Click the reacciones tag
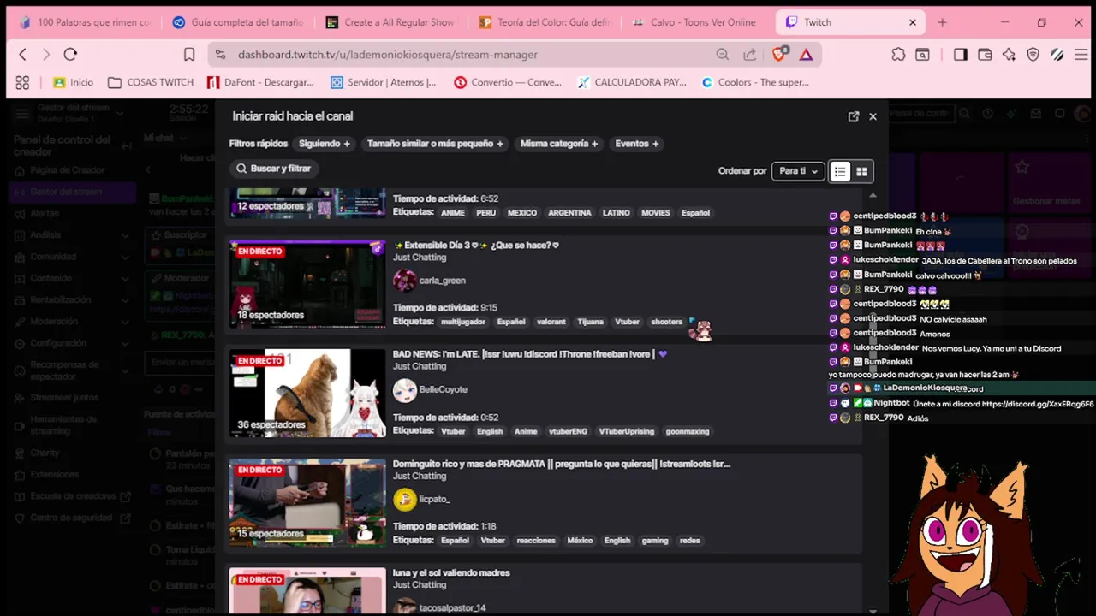The width and height of the screenshot is (1096, 616). point(536,541)
